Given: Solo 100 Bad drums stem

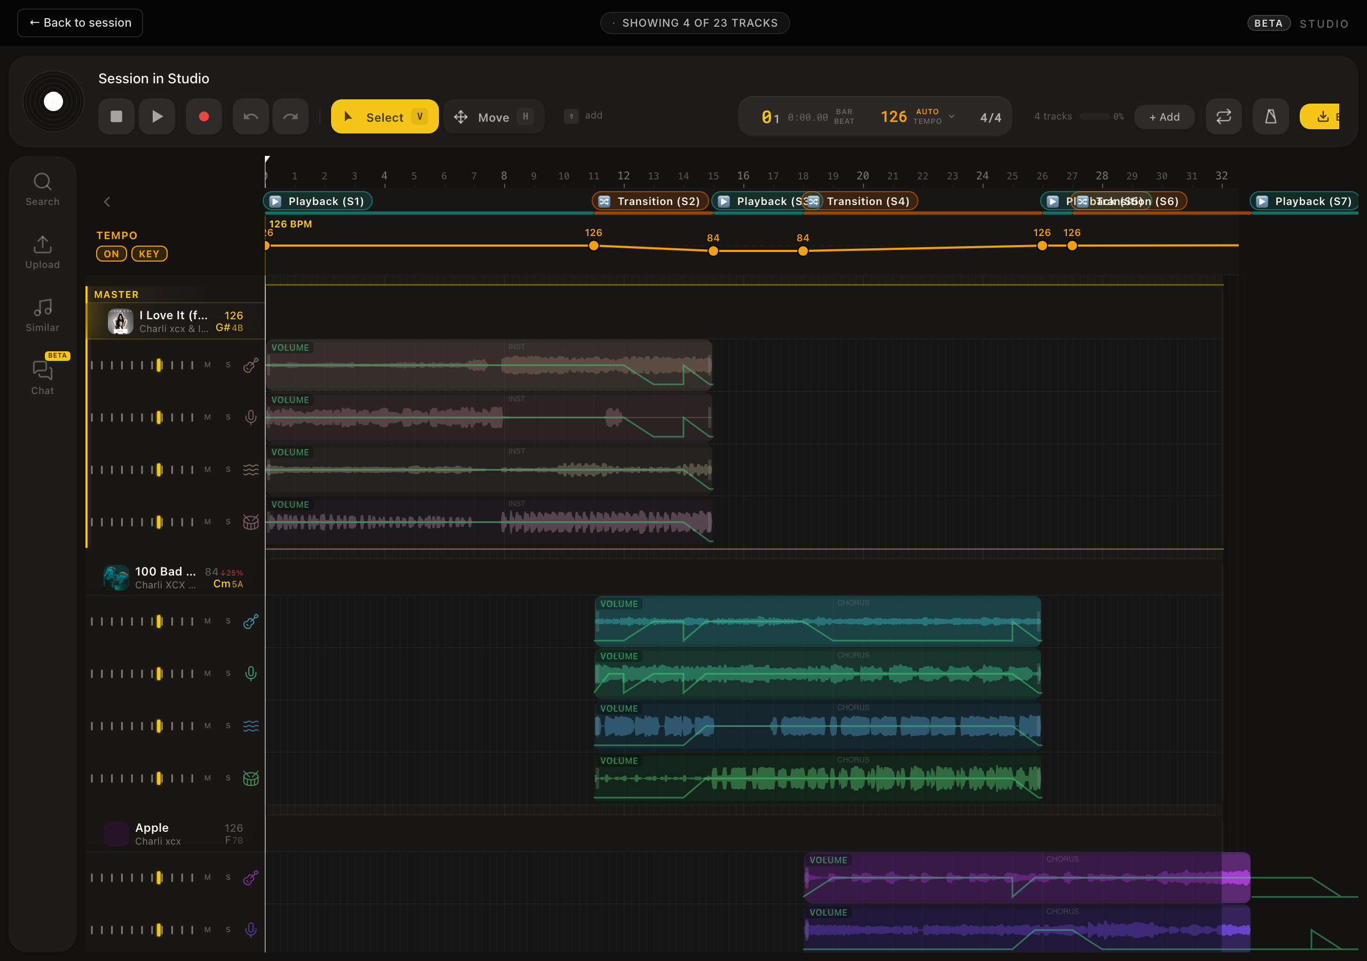Looking at the screenshot, I should tap(228, 778).
